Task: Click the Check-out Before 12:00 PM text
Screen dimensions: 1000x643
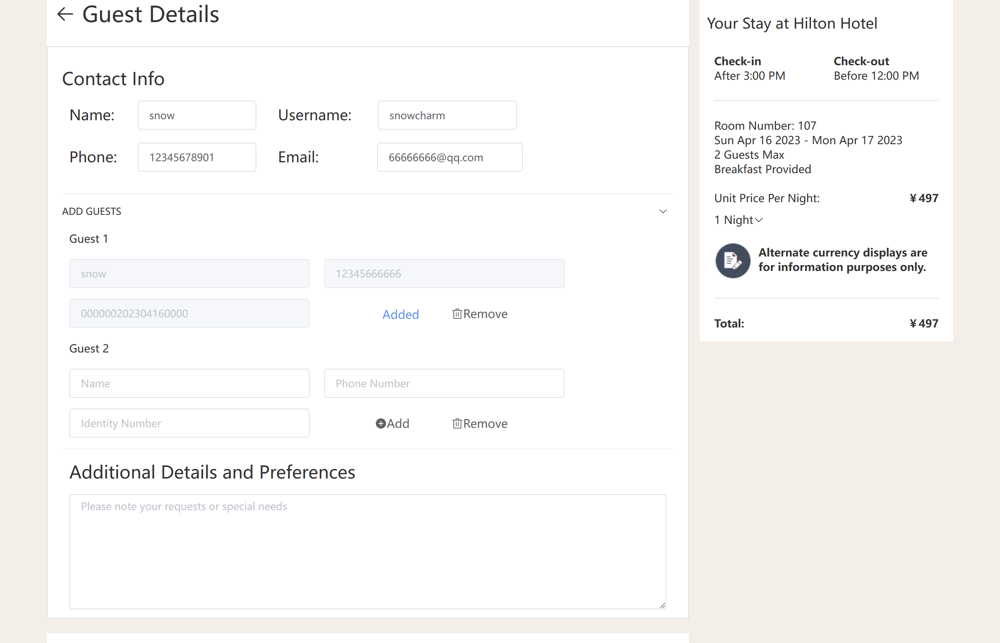Action: [876, 68]
